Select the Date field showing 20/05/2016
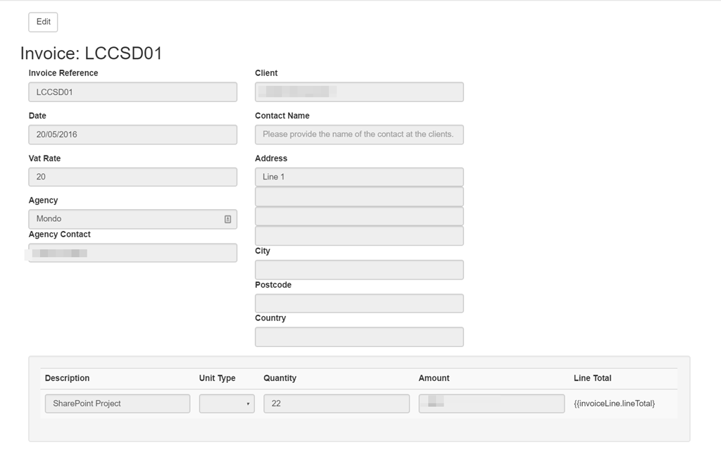This screenshot has width=721, height=459. point(132,134)
